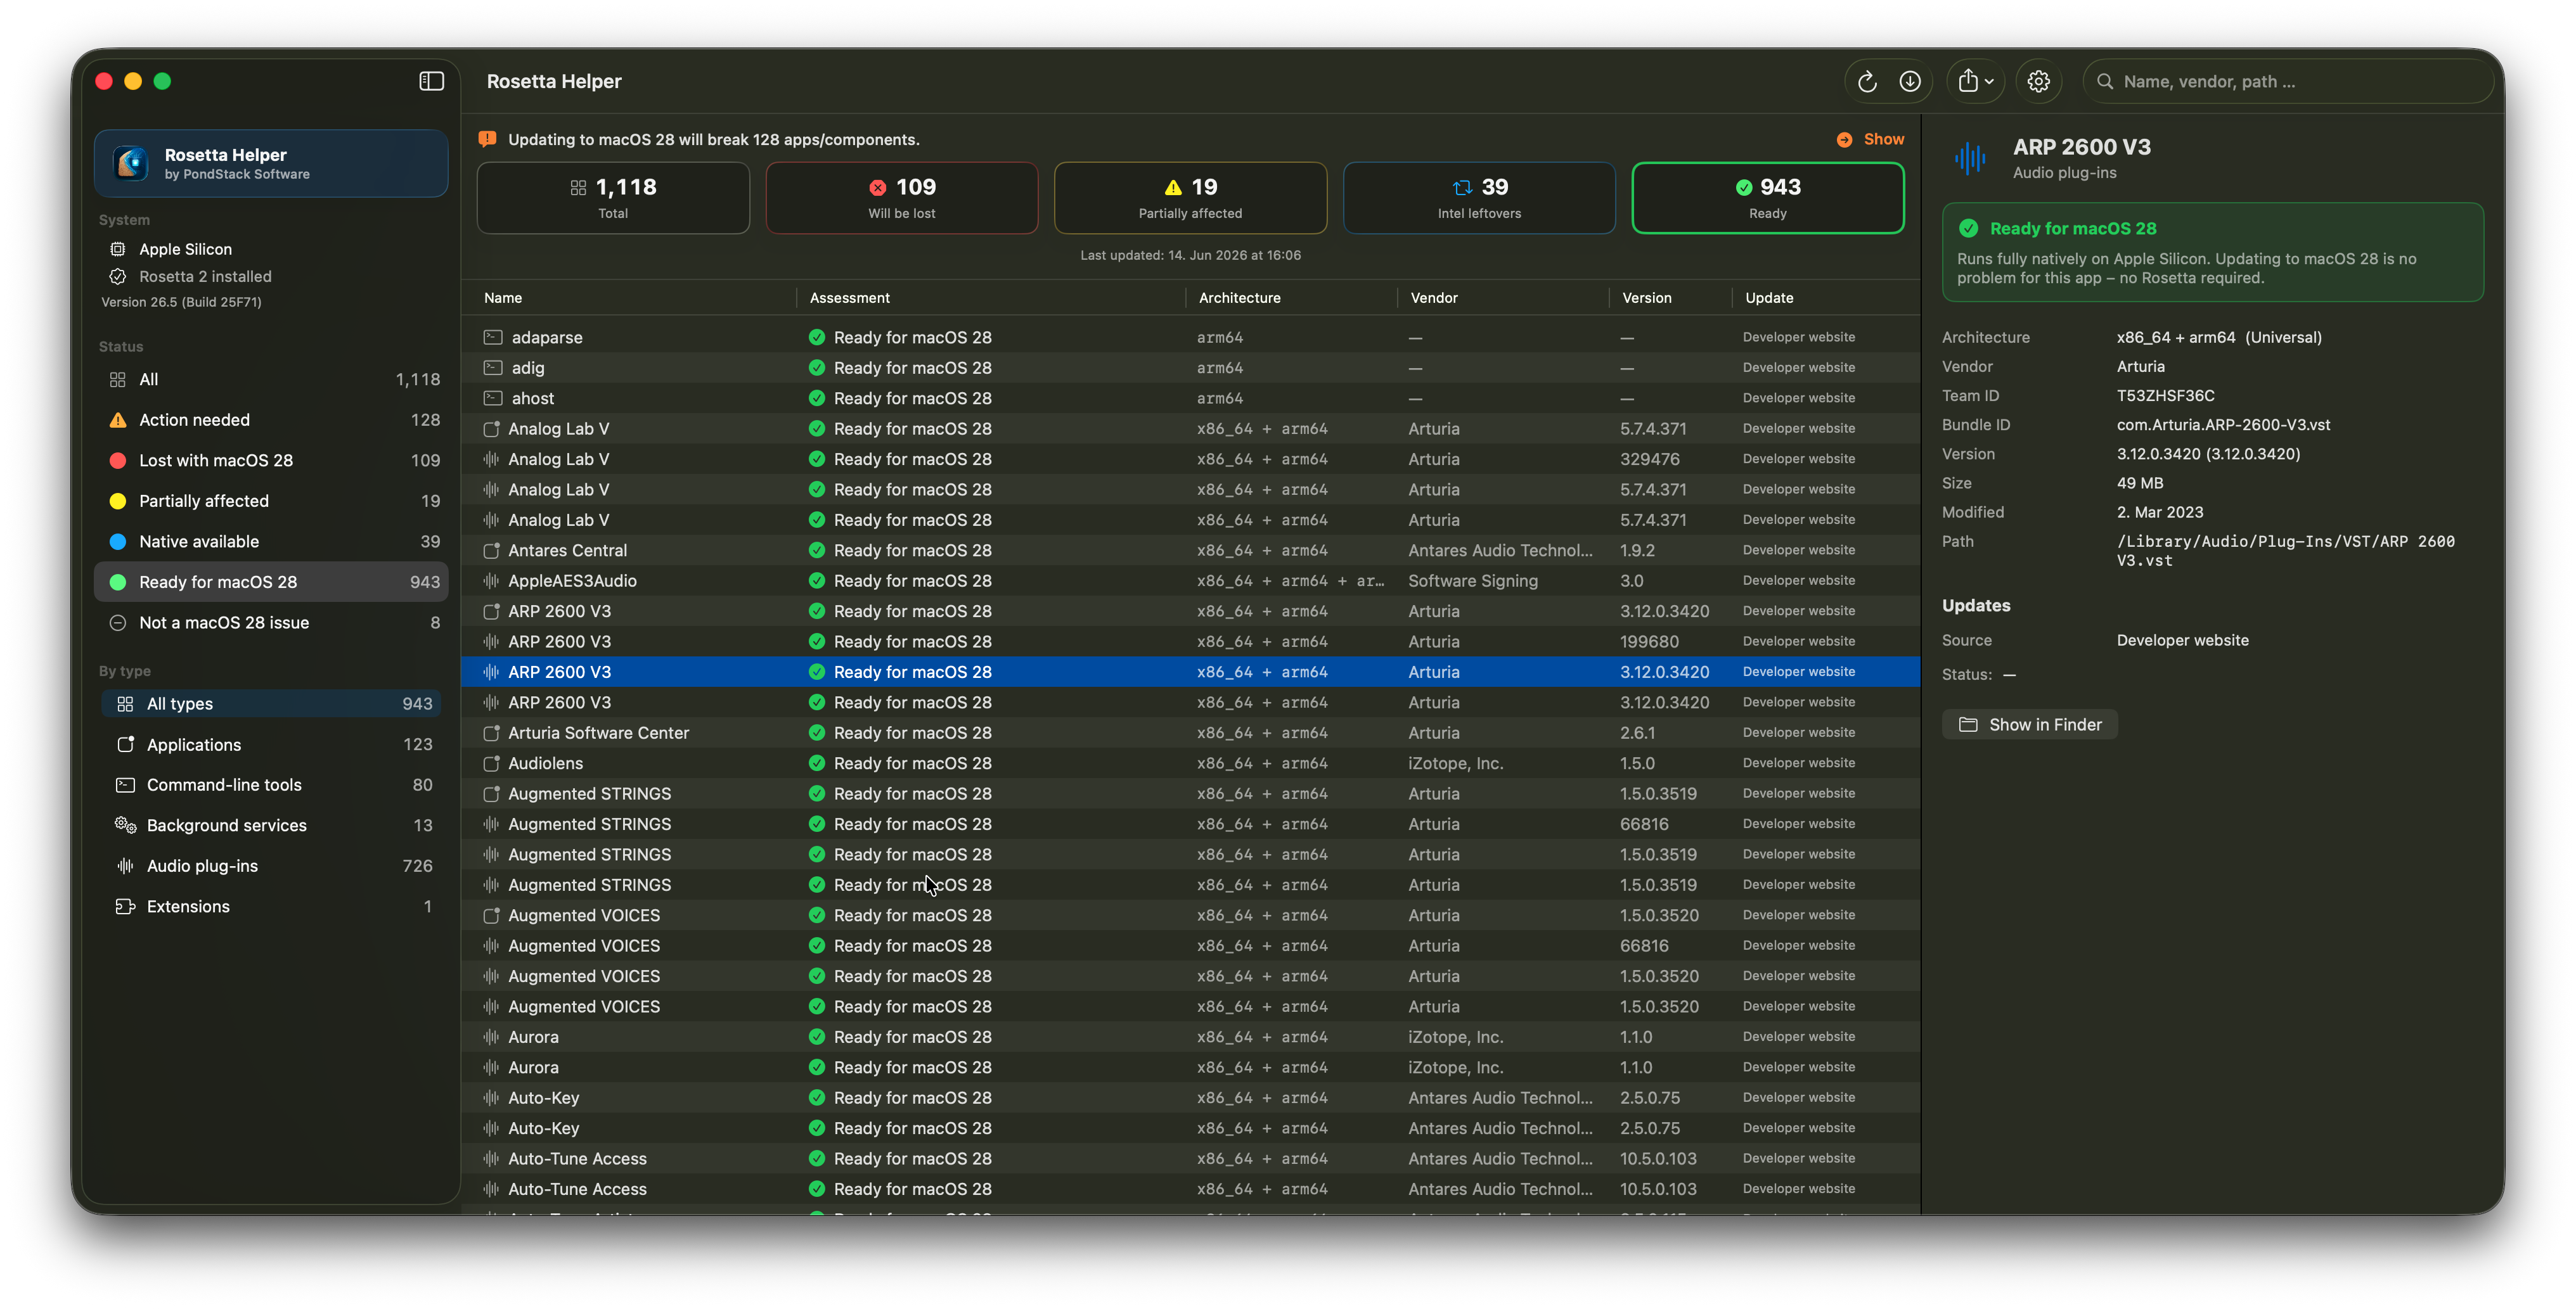Open the share export dropdown
The image size is (2576, 1309).
tap(1975, 81)
